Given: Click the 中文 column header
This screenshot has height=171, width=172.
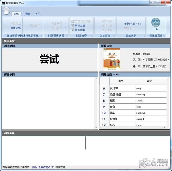Looking at the screenshot, I should (x=123, y=81).
